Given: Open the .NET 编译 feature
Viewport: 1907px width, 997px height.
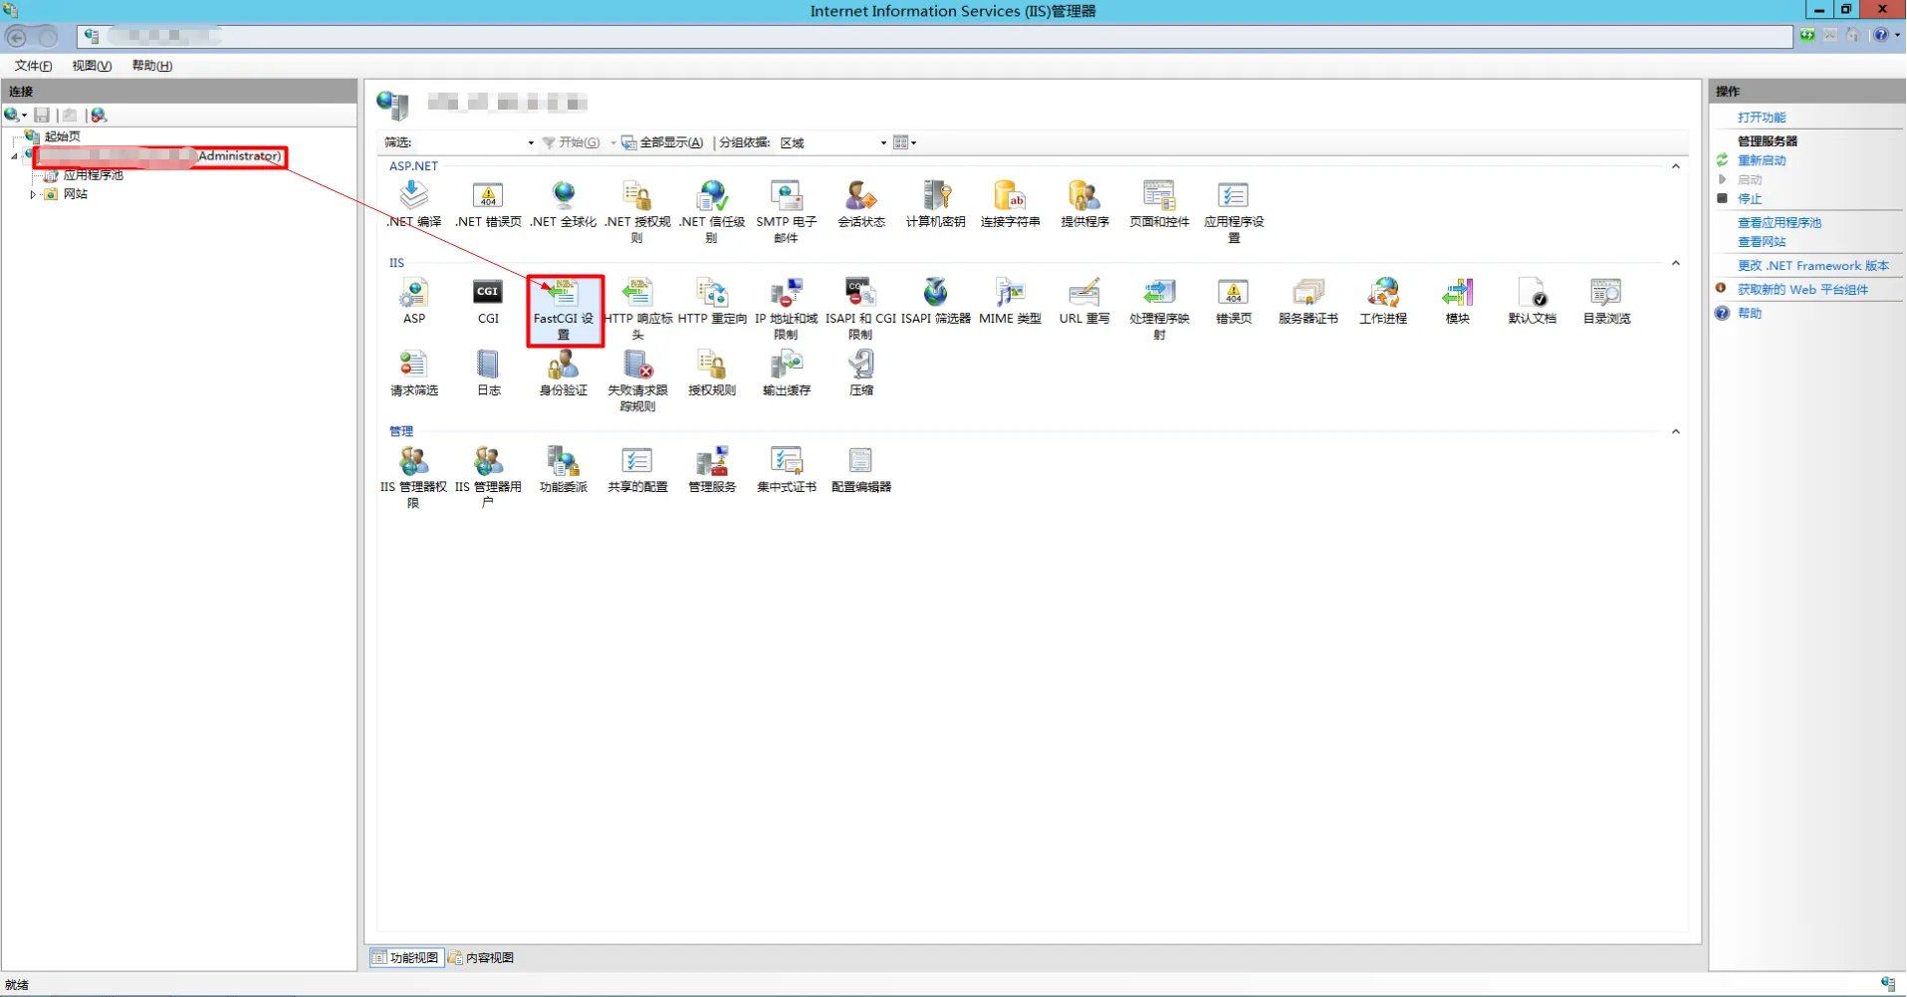Looking at the screenshot, I should (413, 204).
